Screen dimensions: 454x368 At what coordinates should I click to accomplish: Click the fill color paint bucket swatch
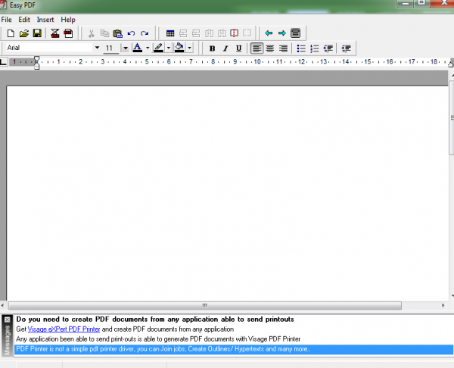(x=179, y=48)
